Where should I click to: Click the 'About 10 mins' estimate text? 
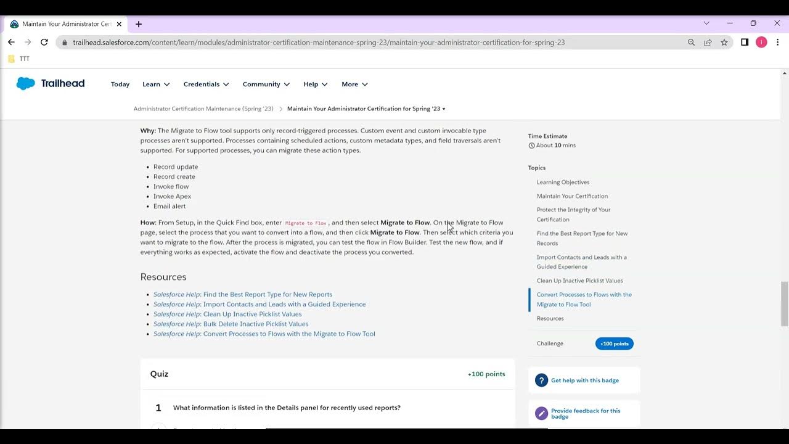click(x=556, y=146)
